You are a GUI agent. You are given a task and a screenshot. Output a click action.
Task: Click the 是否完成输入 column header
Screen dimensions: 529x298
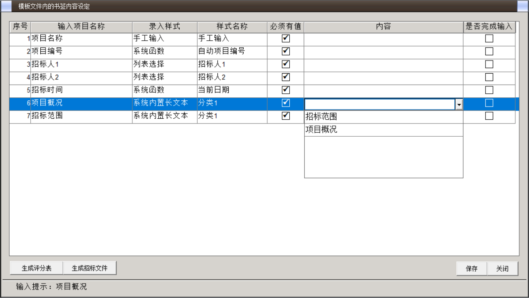click(x=489, y=27)
